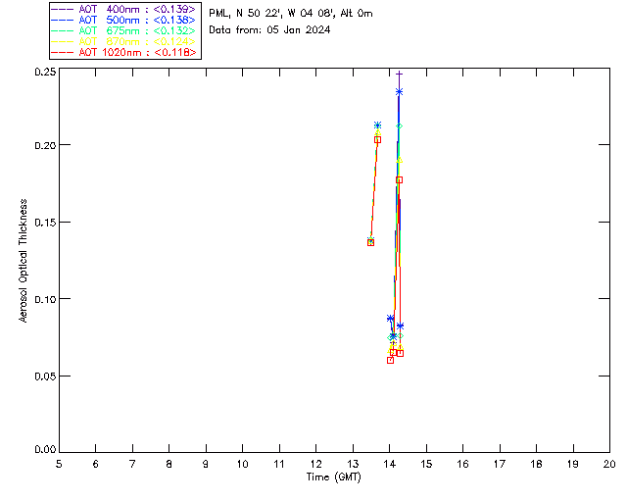Click the red square marker near 0.177

[399, 180]
